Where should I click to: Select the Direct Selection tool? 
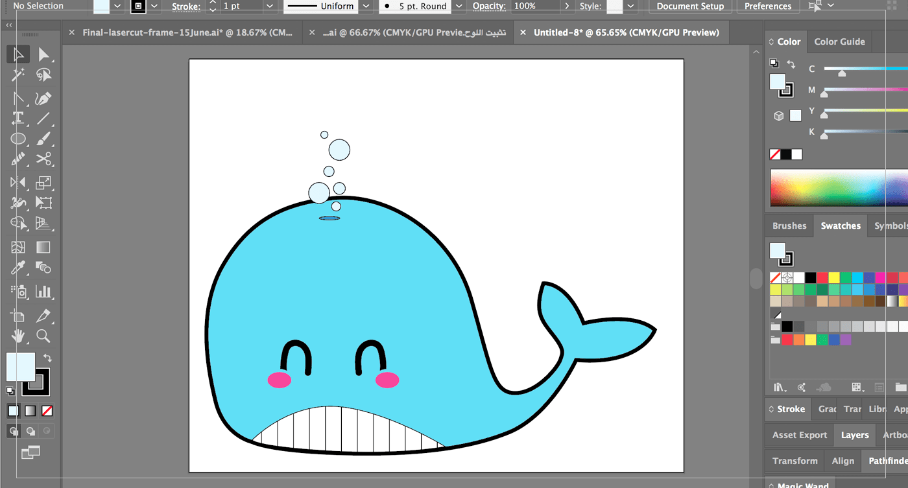click(43, 54)
